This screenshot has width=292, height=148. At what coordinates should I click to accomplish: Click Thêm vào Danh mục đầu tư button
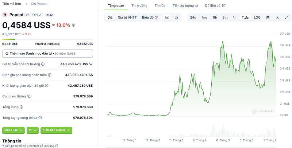(x=47, y=53)
